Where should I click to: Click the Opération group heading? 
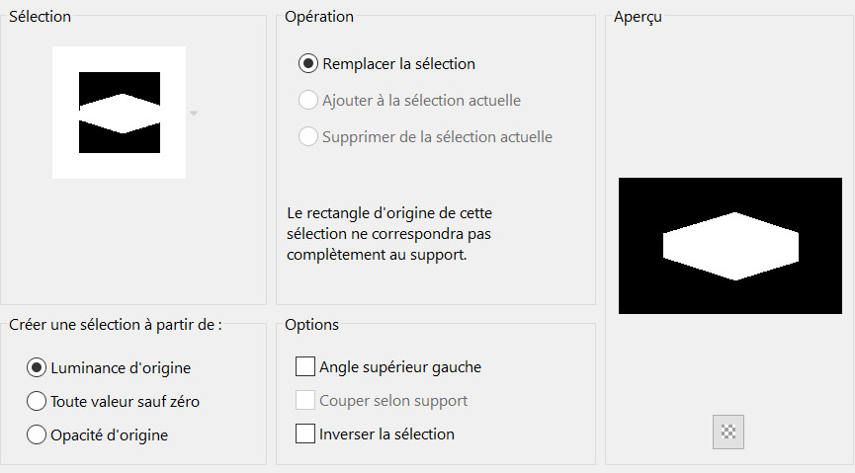(x=318, y=17)
